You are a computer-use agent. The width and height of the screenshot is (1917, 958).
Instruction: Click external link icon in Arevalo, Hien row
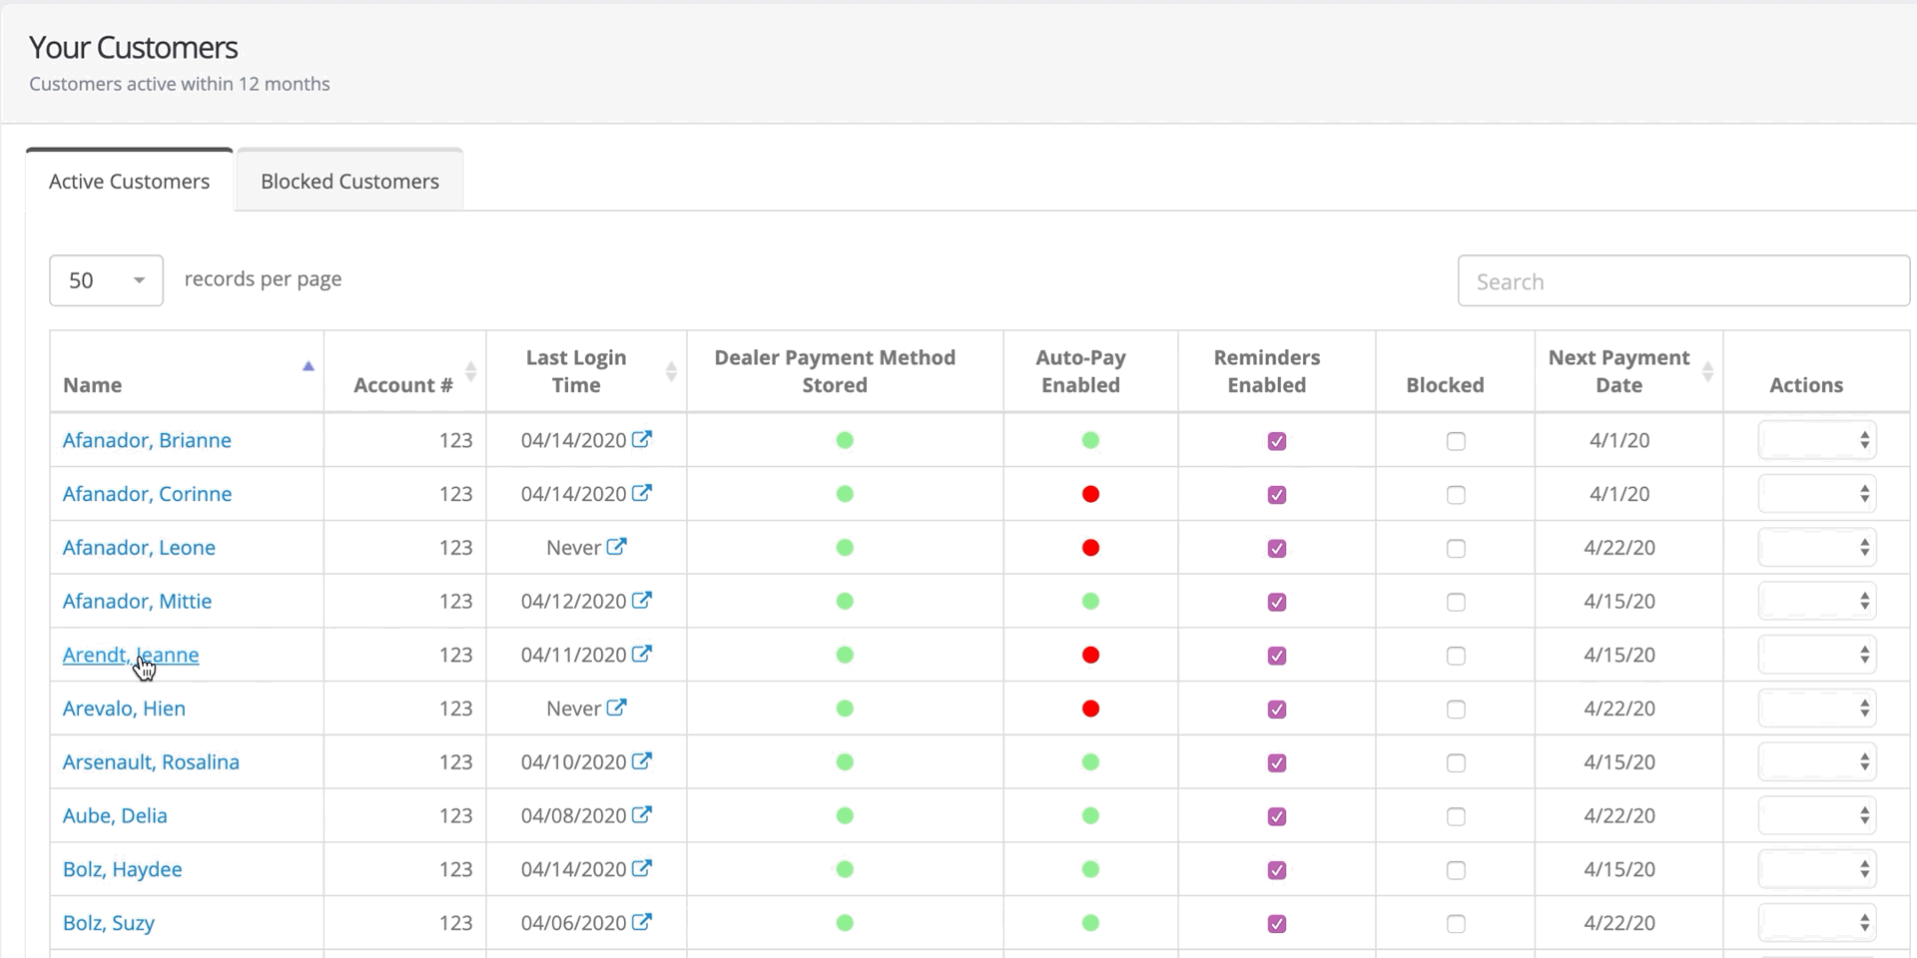click(617, 708)
